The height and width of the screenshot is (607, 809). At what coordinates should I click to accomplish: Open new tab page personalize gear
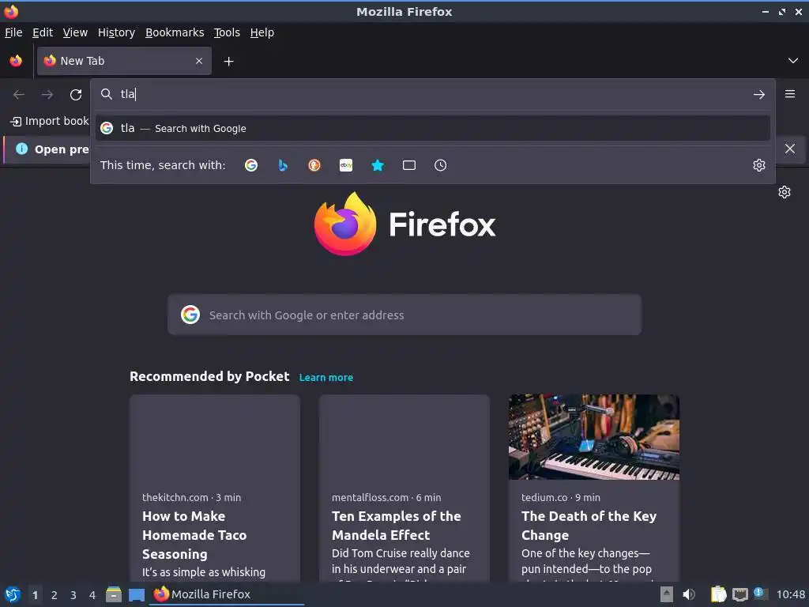tap(785, 192)
